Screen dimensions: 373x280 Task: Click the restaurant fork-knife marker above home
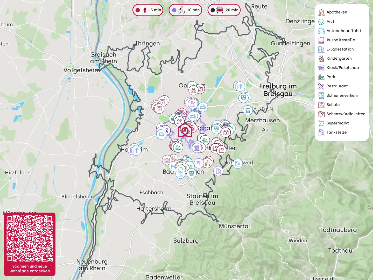pyautogui.click(x=179, y=121)
